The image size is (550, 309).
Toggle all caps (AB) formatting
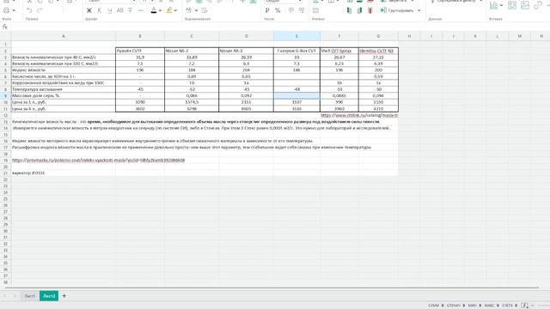[x=120, y=11]
